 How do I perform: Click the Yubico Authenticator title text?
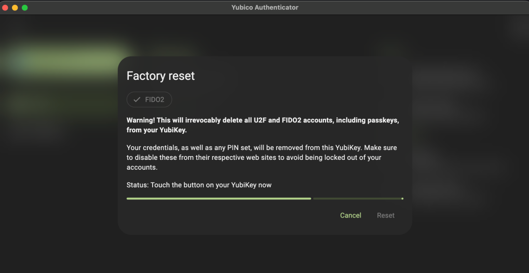click(x=265, y=8)
